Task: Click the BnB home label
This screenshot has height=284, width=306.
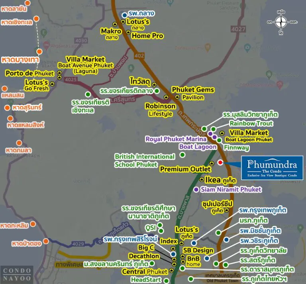Action: [193, 261]
